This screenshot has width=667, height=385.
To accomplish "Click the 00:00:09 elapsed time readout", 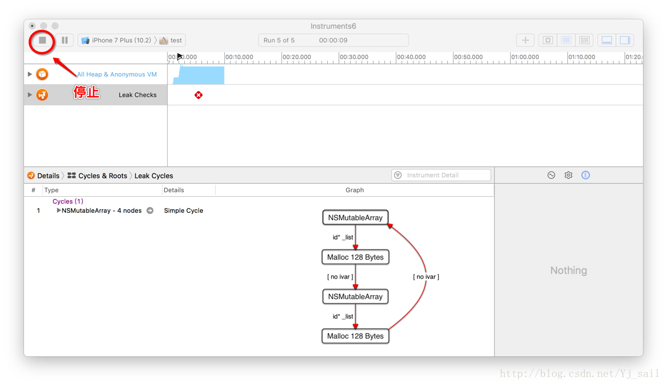I will [x=333, y=41].
